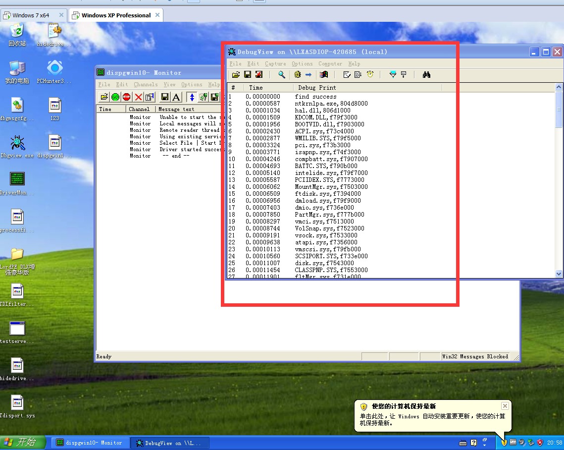Toggle the Autoscroll icon in DebugView toolbar

pos(358,74)
